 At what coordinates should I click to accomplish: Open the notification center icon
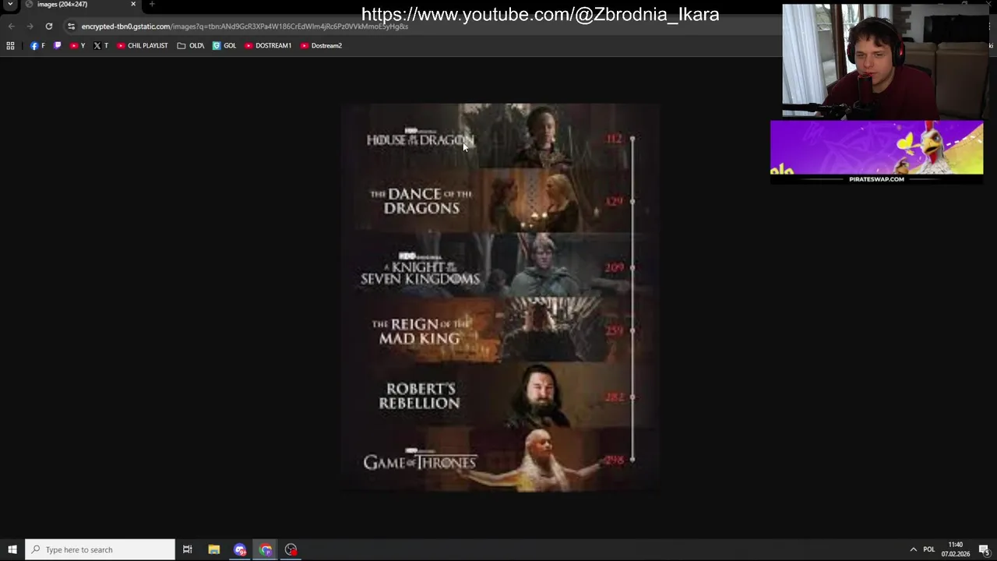click(x=984, y=549)
